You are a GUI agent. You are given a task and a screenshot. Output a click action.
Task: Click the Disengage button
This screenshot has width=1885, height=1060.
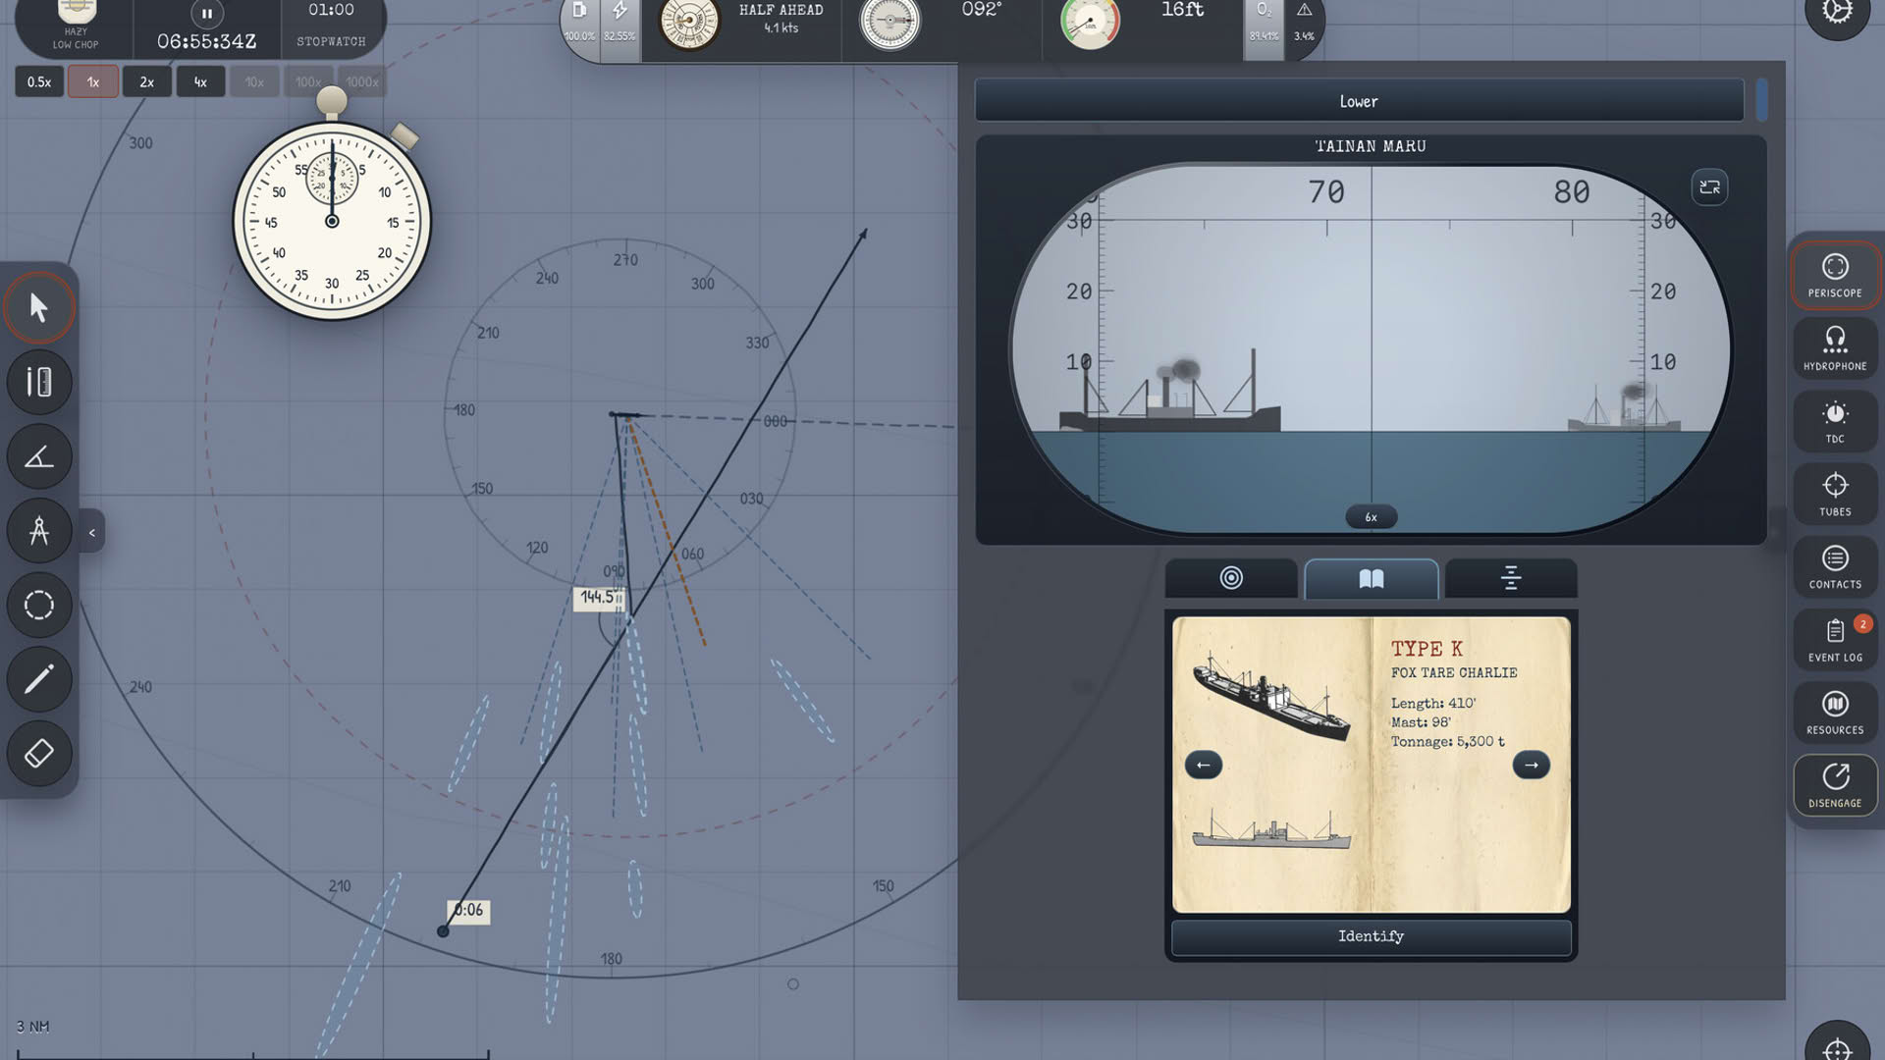[x=1835, y=786]
